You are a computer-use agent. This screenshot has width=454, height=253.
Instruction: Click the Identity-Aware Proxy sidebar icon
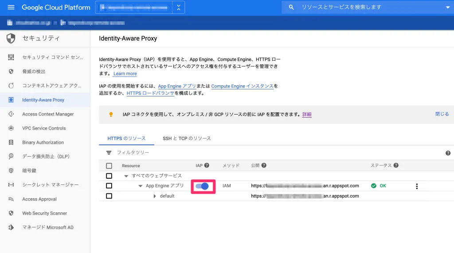pos(11,100)
